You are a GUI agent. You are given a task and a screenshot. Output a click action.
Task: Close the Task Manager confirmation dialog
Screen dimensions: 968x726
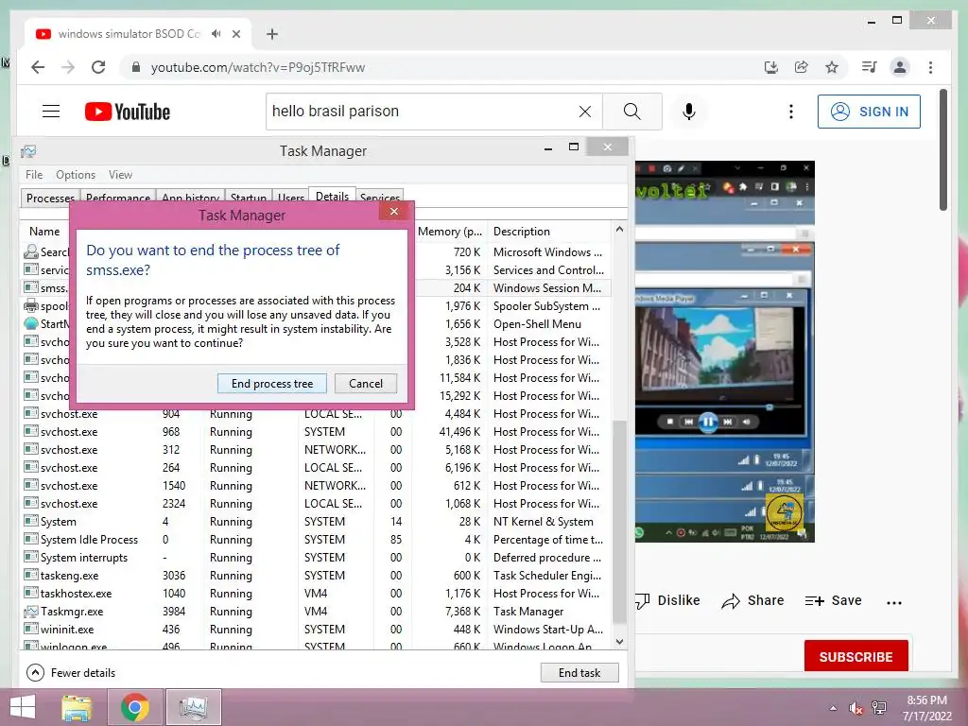[x=394, y=212]
